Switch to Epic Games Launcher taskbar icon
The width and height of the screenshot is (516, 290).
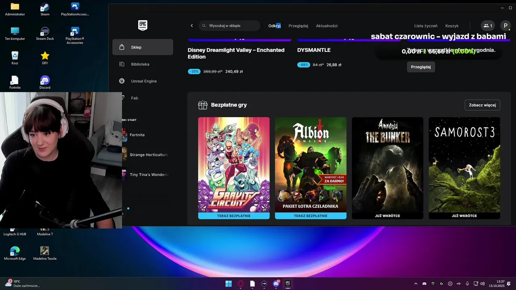288,284
